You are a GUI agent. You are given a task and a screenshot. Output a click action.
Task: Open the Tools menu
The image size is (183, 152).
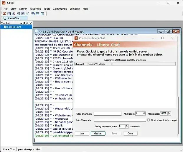pyautogui.click(x=47, y=9)
